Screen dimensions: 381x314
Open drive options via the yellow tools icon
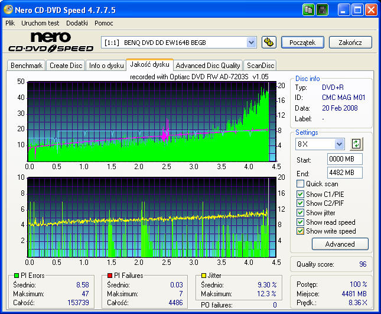269,43
